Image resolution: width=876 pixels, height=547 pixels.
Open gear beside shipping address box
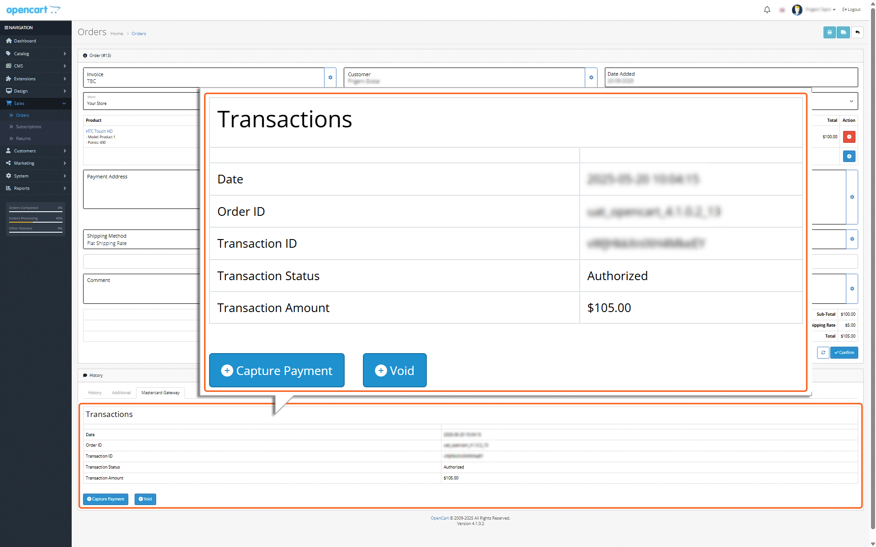tap(852, 197)
